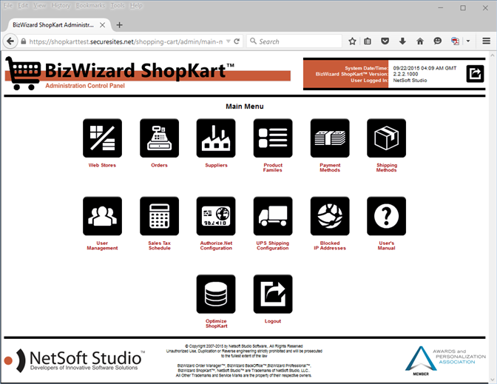Open the Firefox hamburger menu

click(486, 41)
